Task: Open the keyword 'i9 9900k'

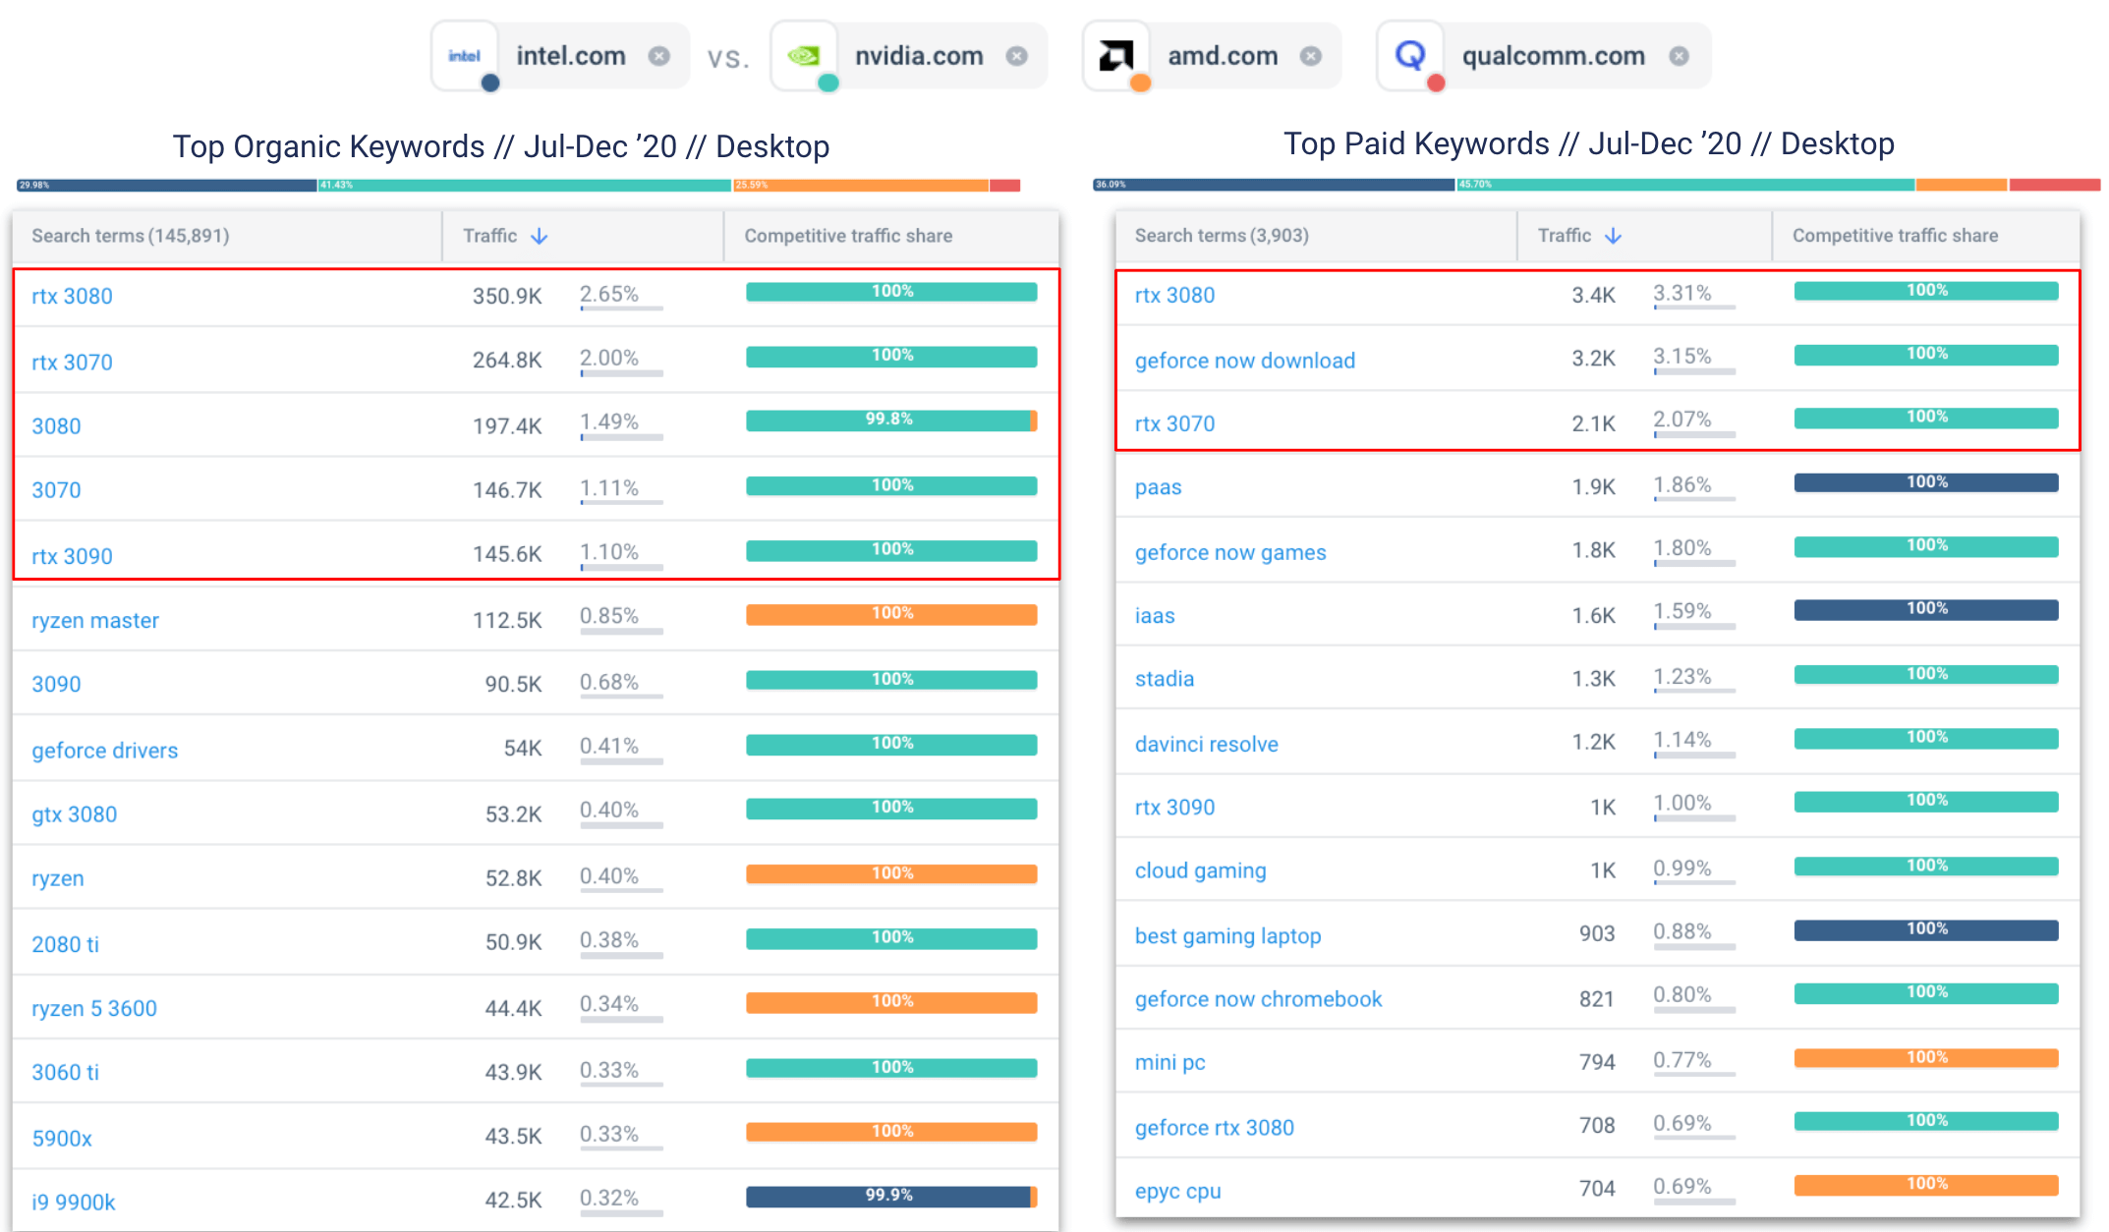Action: (x=74, y=1203)
